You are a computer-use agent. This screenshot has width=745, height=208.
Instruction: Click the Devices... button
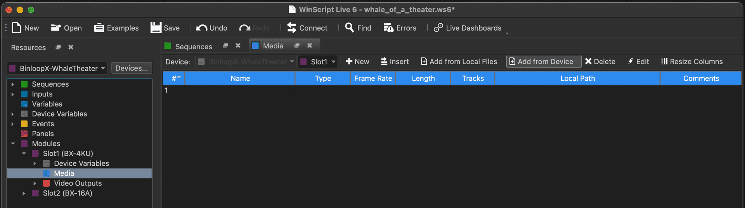coord(132,68)
